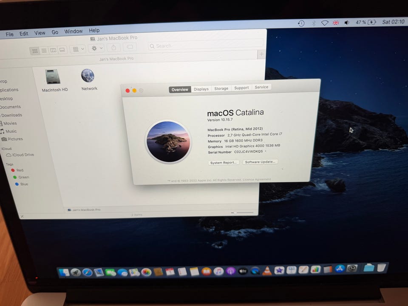Open the Wi-Fi menu bar icon
The width and height of the screenshot is (408, 306).
(324, 23)
